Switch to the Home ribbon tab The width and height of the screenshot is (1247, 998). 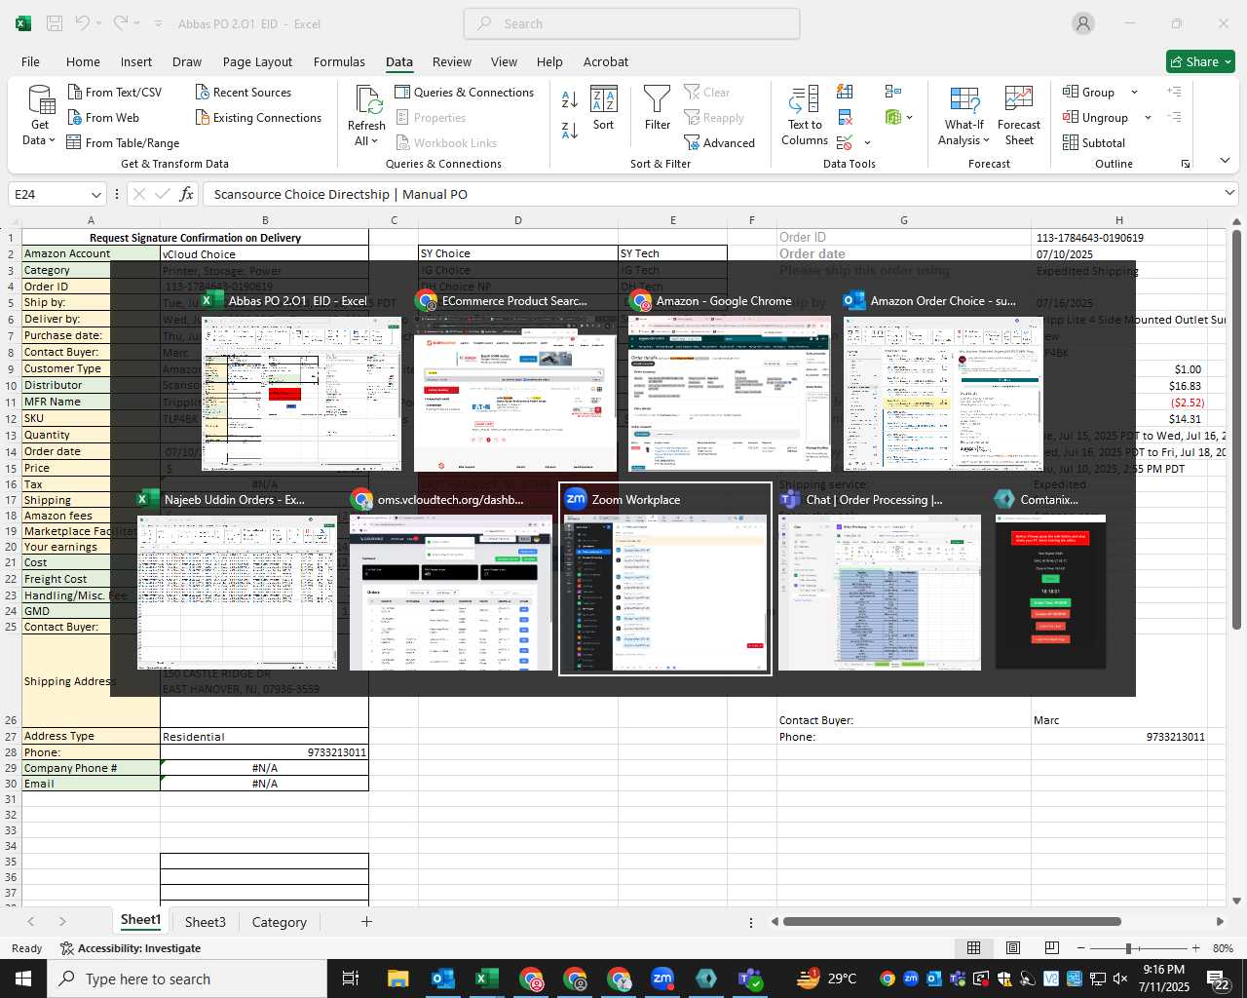point(83,61)
